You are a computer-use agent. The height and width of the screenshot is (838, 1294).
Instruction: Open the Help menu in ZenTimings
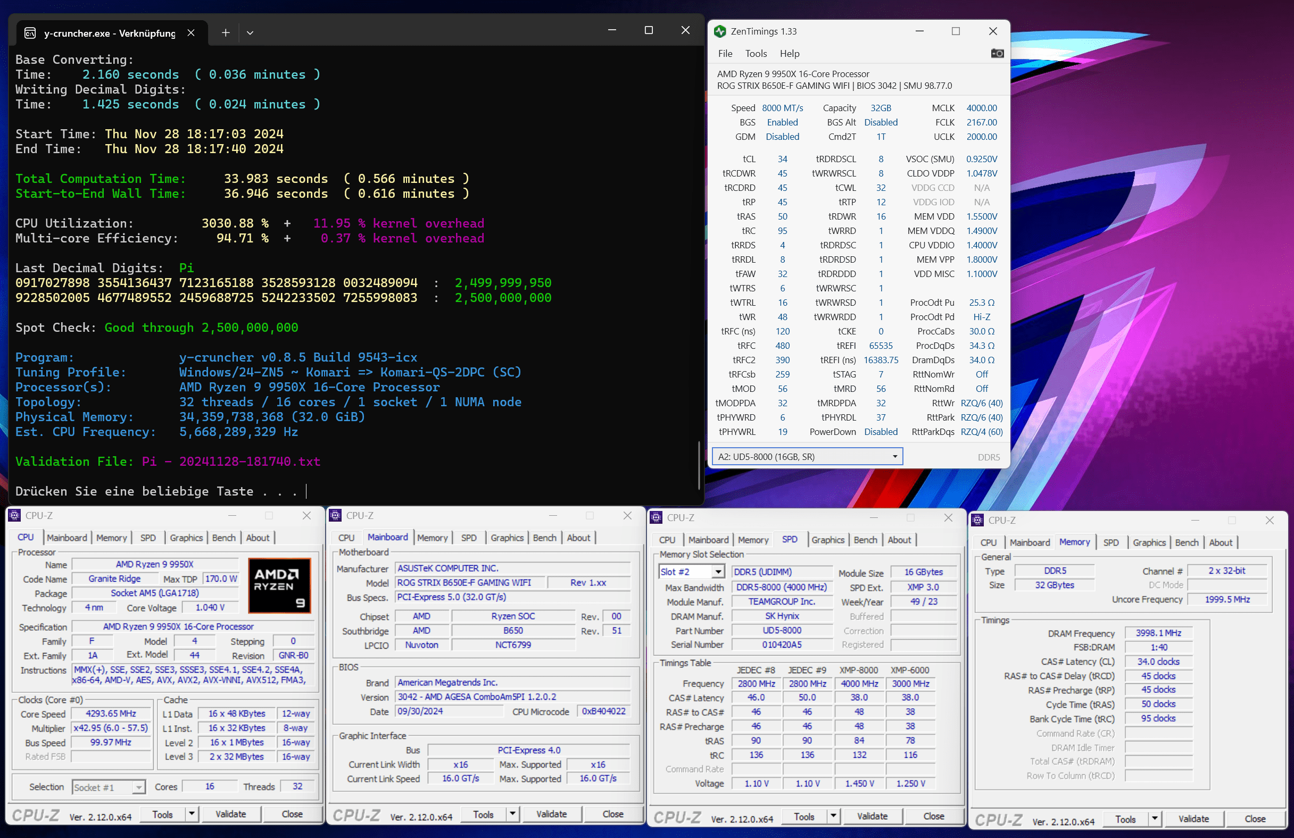(x=790, y=53)
